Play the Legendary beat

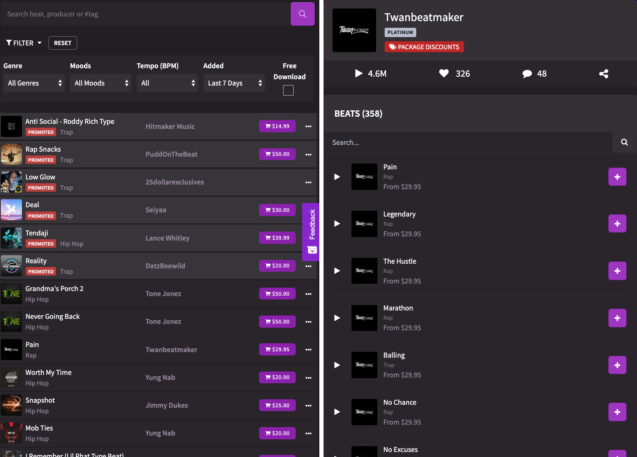click(337, 224)
